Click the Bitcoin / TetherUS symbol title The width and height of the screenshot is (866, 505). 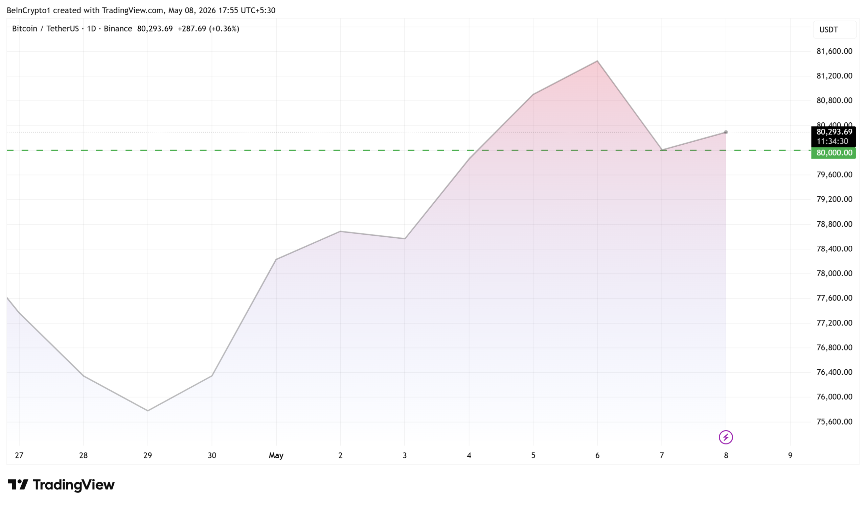pyautogui.click(x=45, y=28)
